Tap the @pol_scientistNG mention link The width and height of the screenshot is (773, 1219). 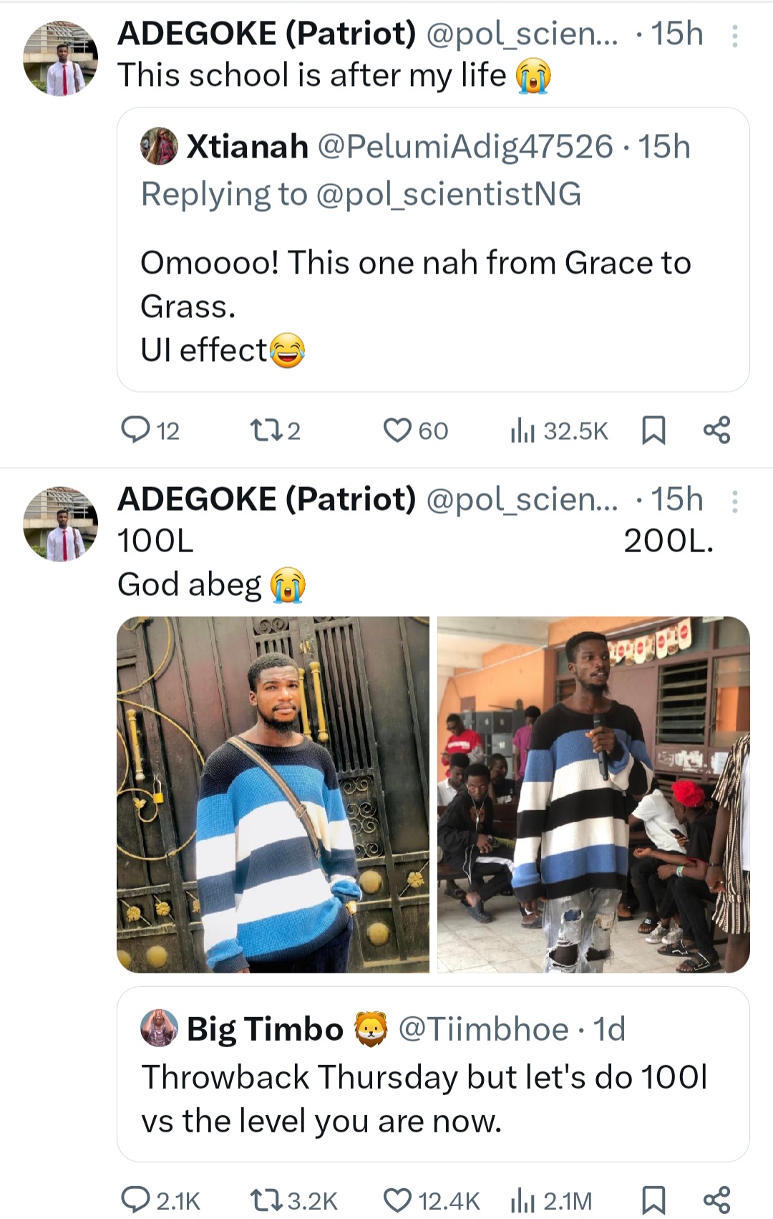[448, 194]
